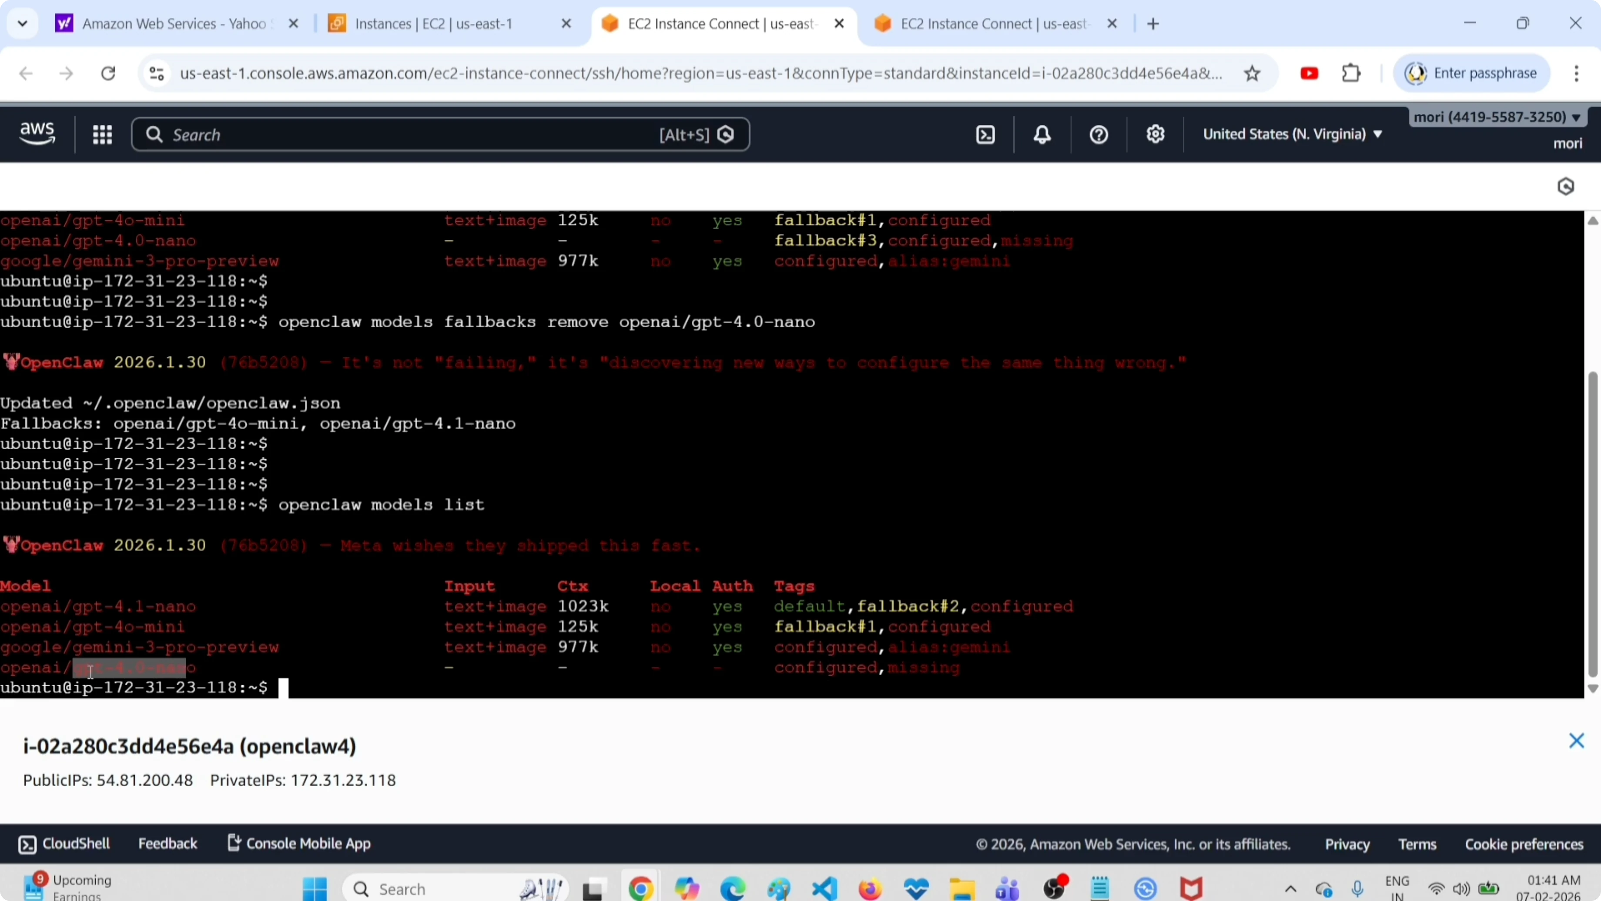
Task: Open AWS CloudShell from top navigation bar
Action: point(986,134)
